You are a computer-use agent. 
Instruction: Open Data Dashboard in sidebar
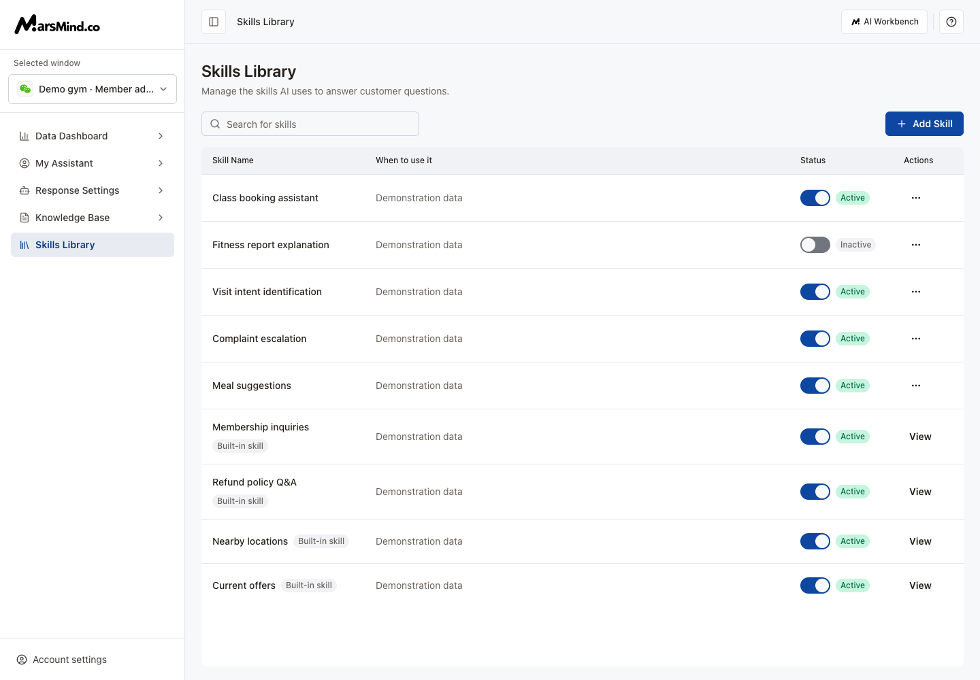click(x=93, y=136)
